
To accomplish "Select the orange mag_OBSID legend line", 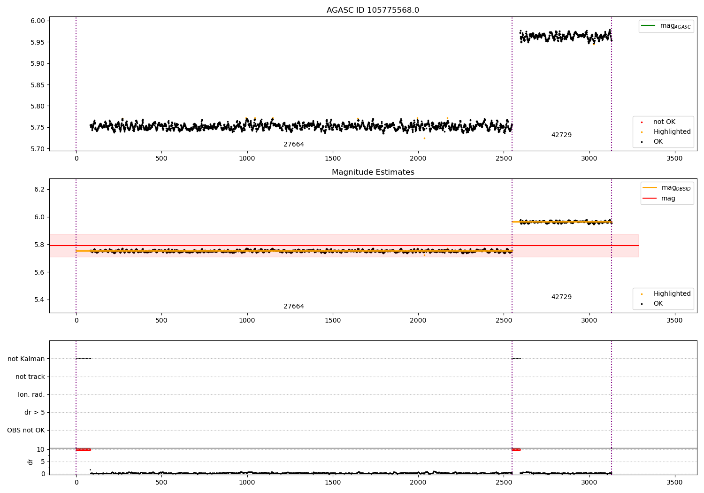I will point(650,187).
